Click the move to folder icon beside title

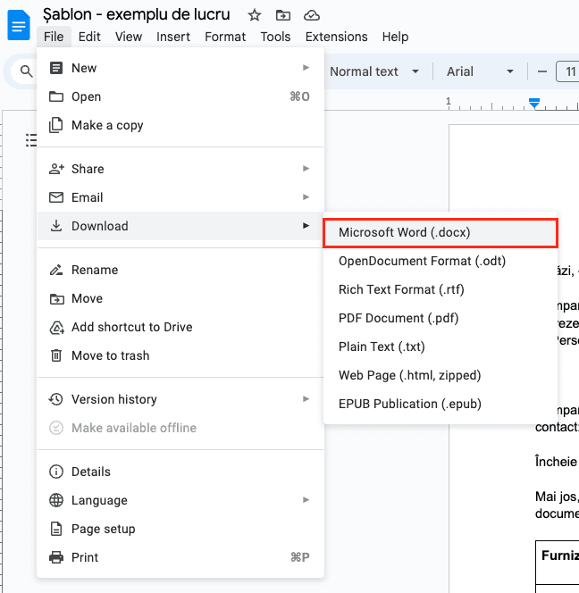[282, 15]
